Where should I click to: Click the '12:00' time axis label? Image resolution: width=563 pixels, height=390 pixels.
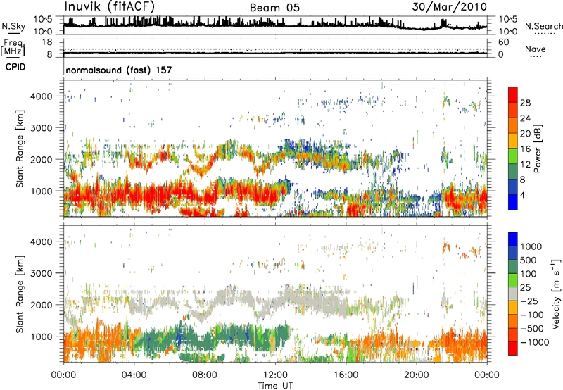coord(275,375)
